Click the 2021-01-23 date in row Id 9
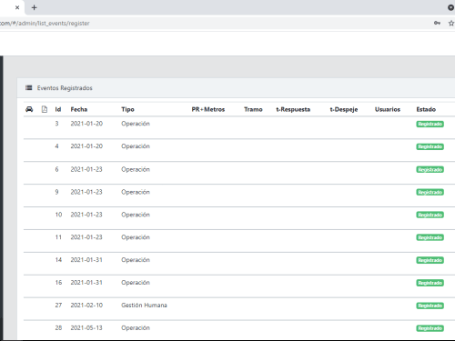Image resolution: width=455 pixels, height=341 pixels. click(86, 192)
